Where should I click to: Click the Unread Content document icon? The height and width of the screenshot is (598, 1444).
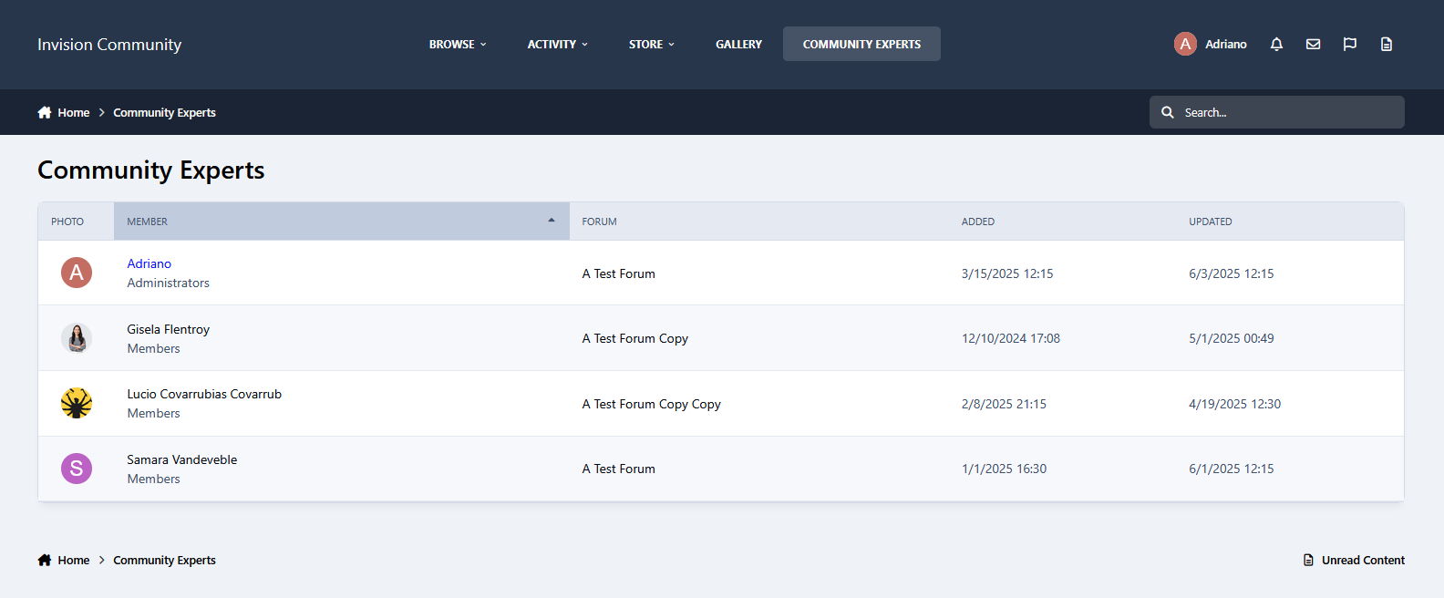pyautogui.click(x=1308, y=561)
